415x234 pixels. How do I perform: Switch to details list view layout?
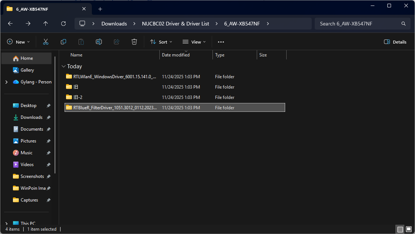(x=400, y=229)
